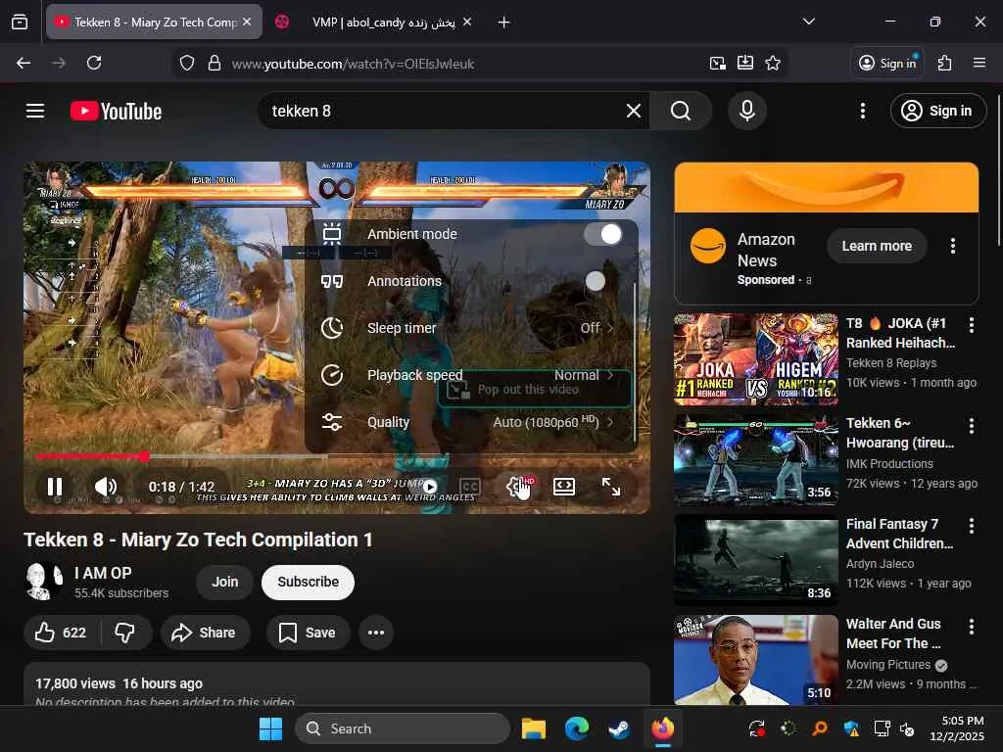The width and height of the screenshot is (1003, 752).
Task: Open options for Final Fantasy 7 video
Action: point(972,526)
